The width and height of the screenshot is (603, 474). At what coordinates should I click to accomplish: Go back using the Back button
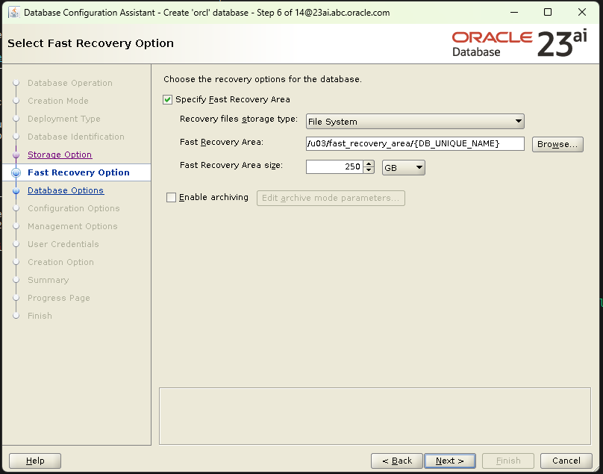tap(396, 461)
